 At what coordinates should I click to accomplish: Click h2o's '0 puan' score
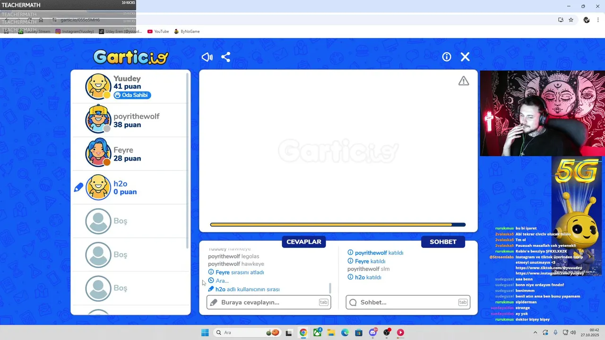coord(125,192)
